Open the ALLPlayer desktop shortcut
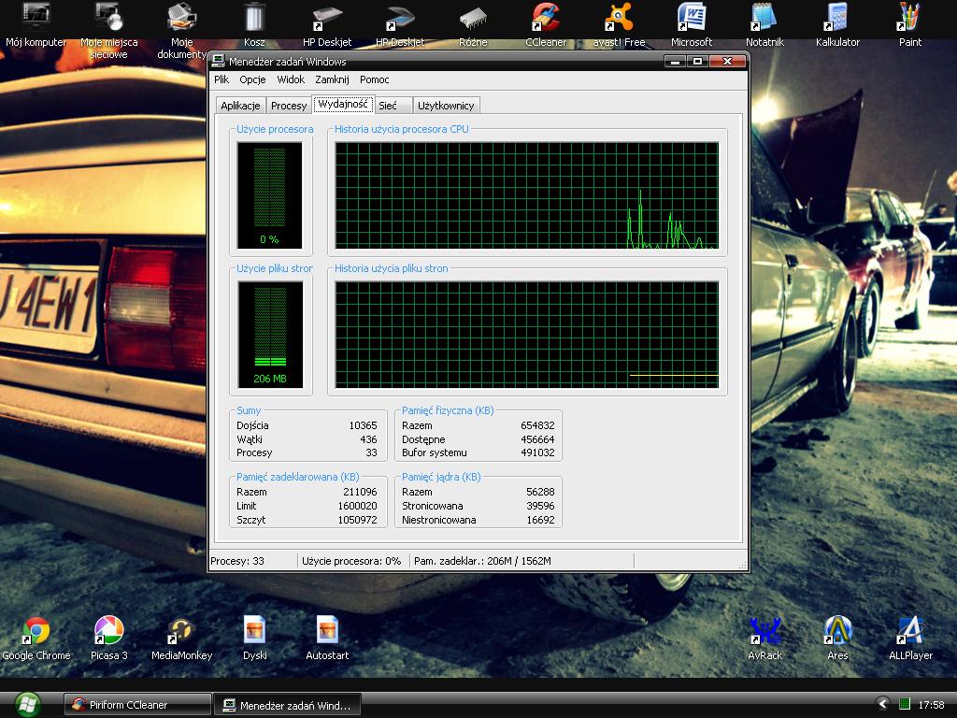Screen dimensions: 957x718 pos(910,632)
